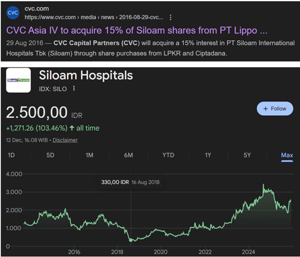This screenshot has height=257, width=300.
Task: Select the Max chart range tab
Action: click(x=287, y=155)
